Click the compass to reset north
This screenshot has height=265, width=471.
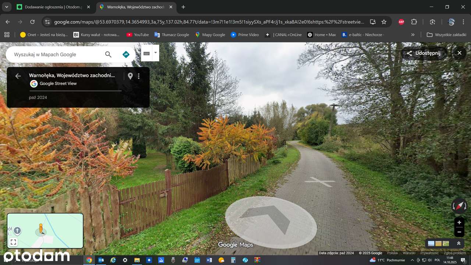(459, 206)
